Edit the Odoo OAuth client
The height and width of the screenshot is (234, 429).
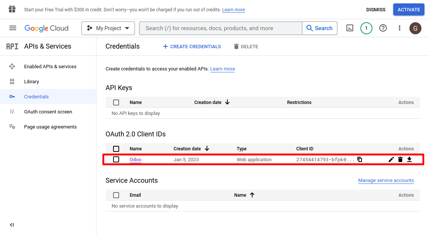coord(391,160)
